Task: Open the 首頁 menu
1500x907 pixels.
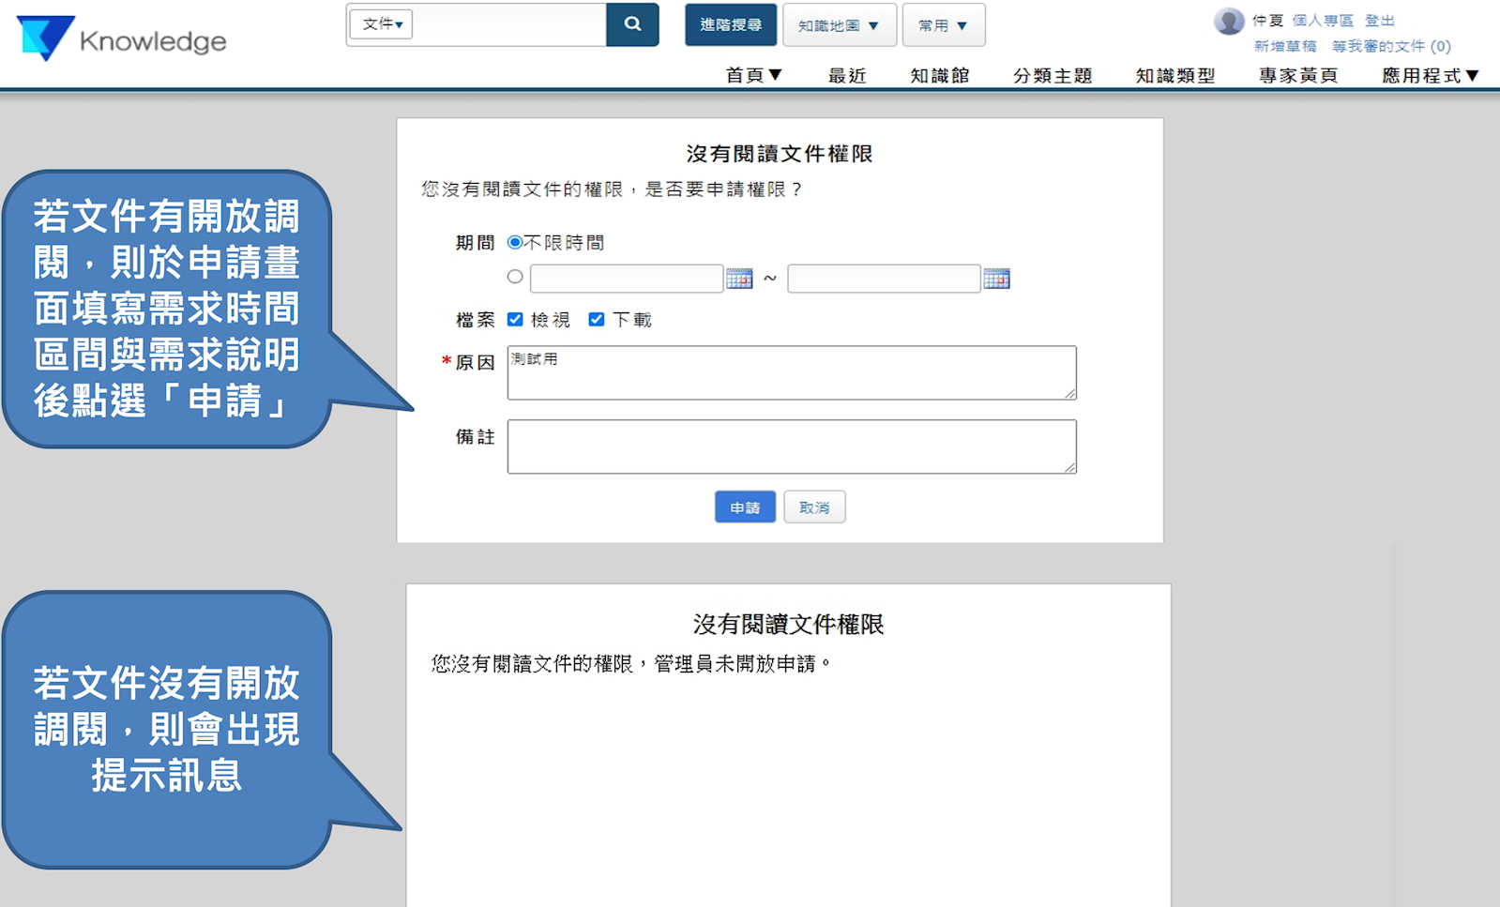Action: (x=753, y=75)
